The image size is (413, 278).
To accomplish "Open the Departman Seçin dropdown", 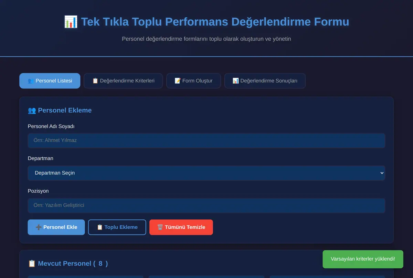I will 206,173.
